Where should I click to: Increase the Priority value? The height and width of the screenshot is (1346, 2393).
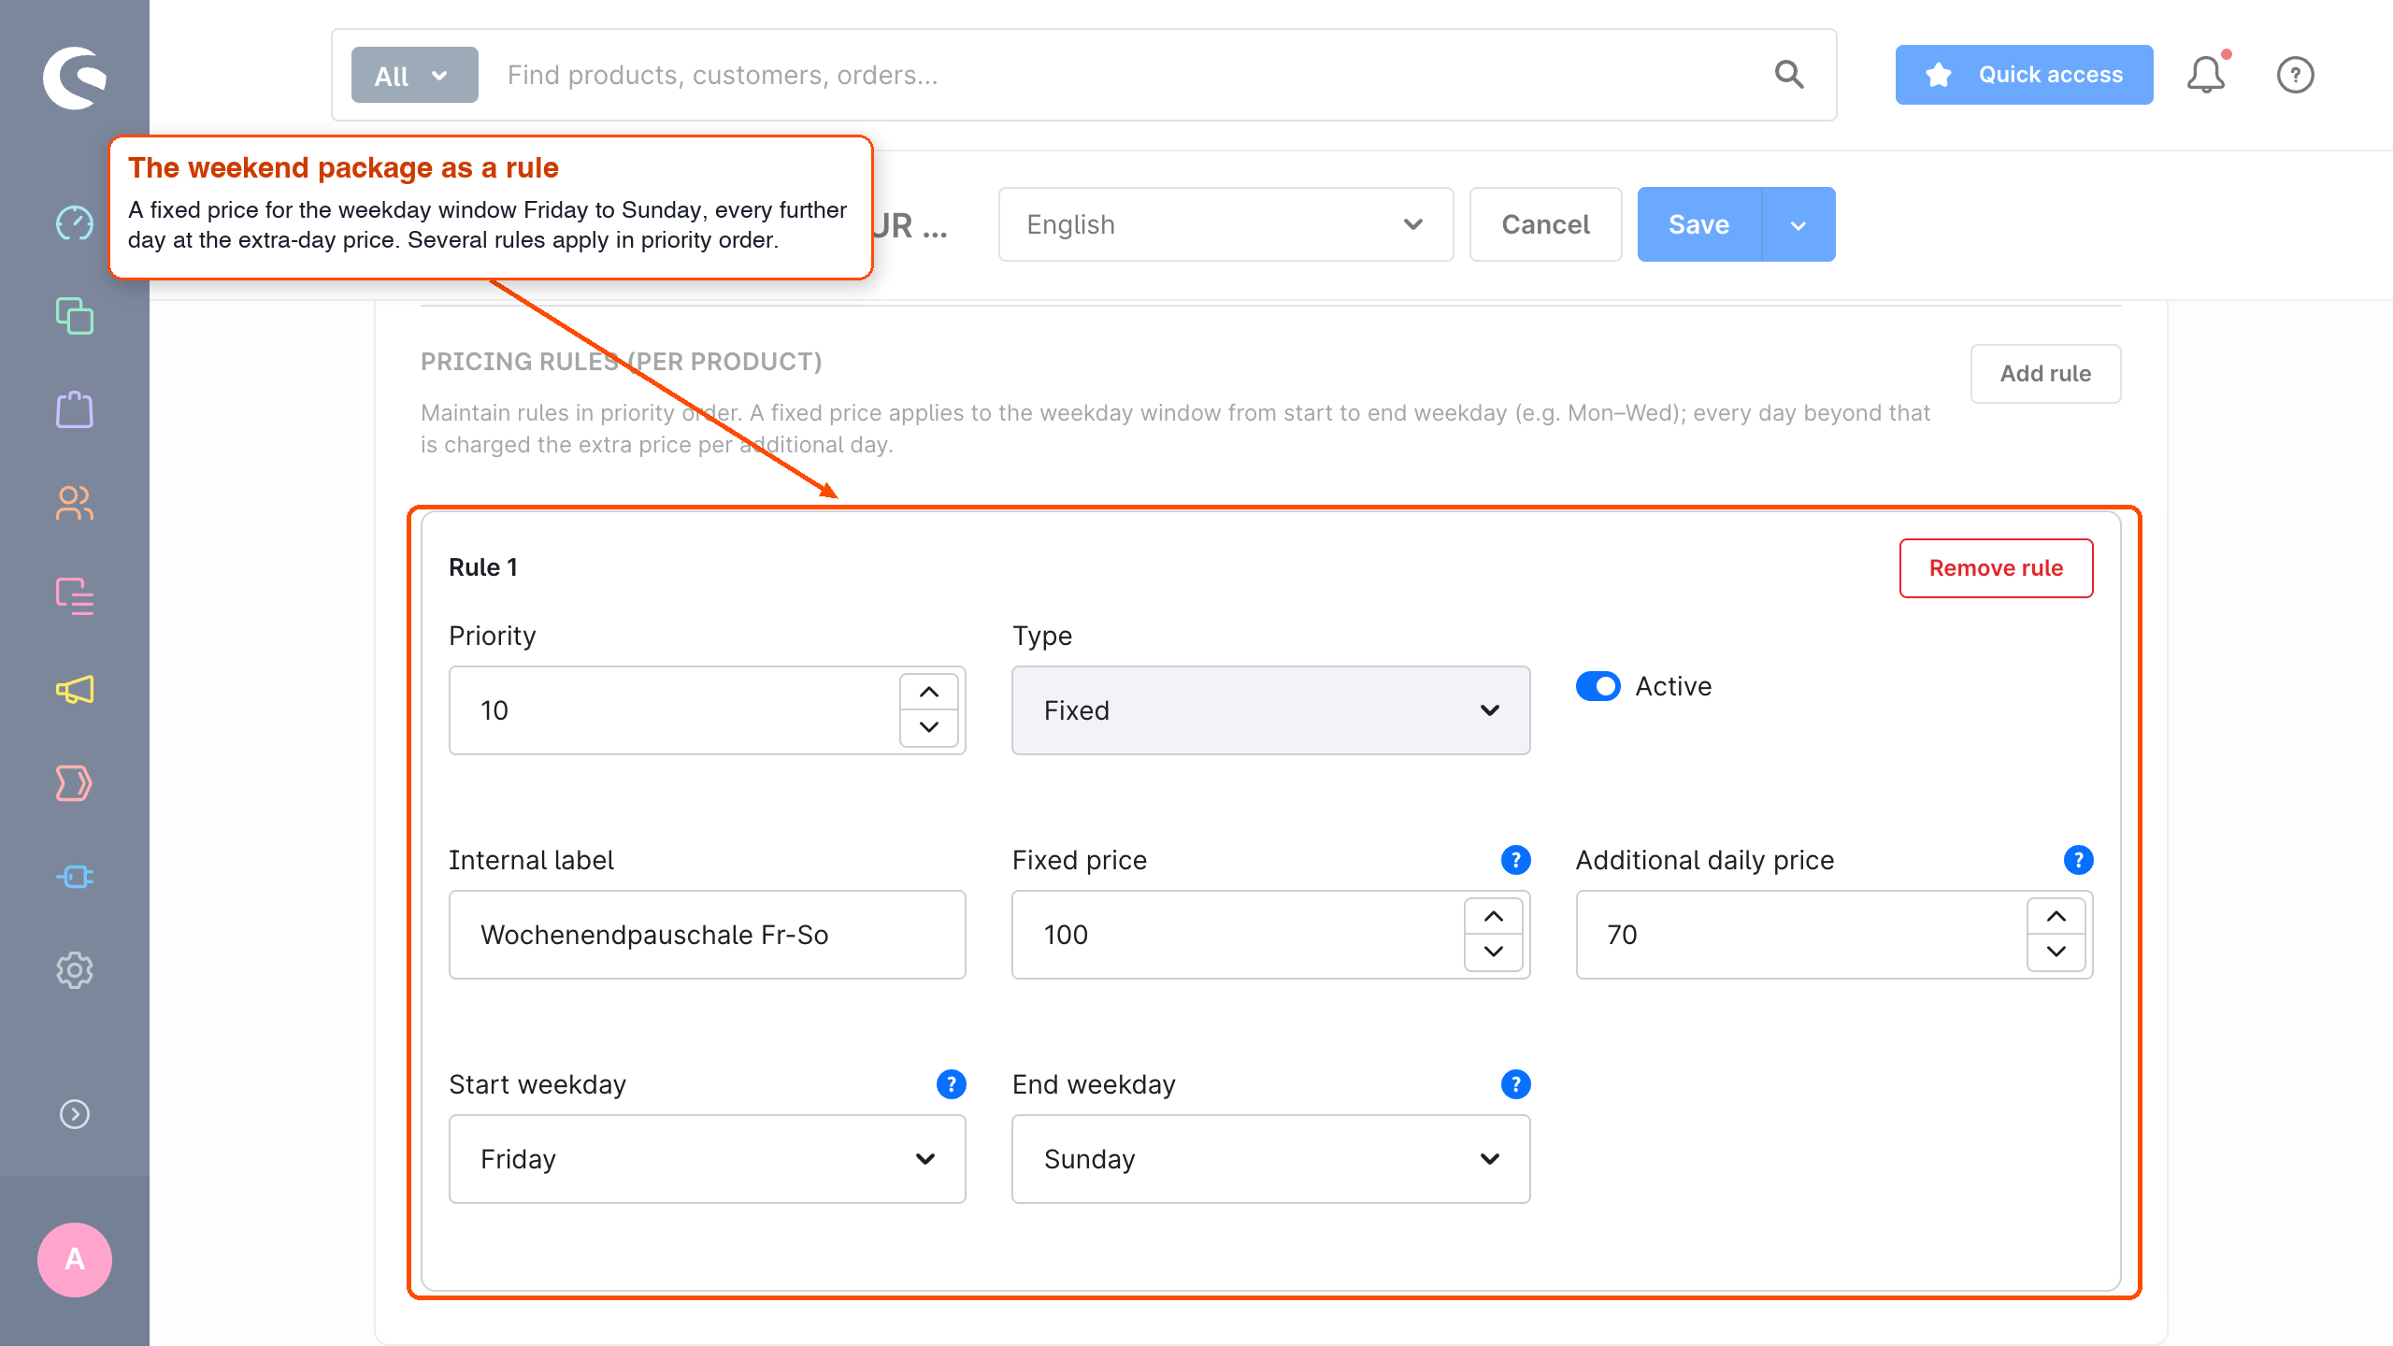click(928, 693)
